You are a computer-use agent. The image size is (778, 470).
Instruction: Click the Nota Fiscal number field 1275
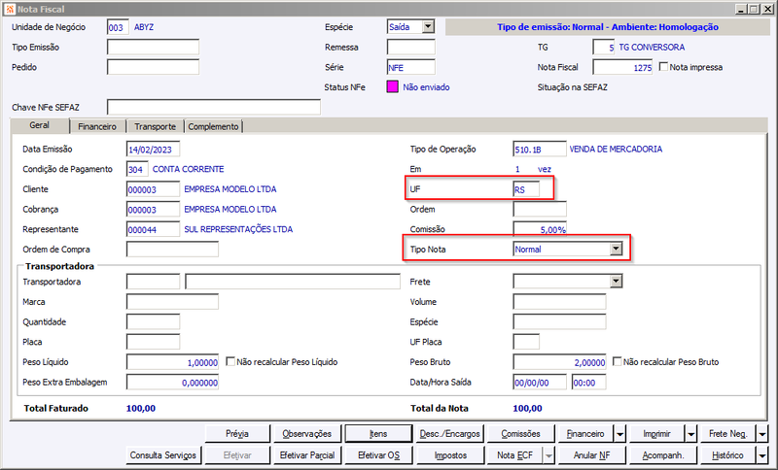(x=622, y=67)
